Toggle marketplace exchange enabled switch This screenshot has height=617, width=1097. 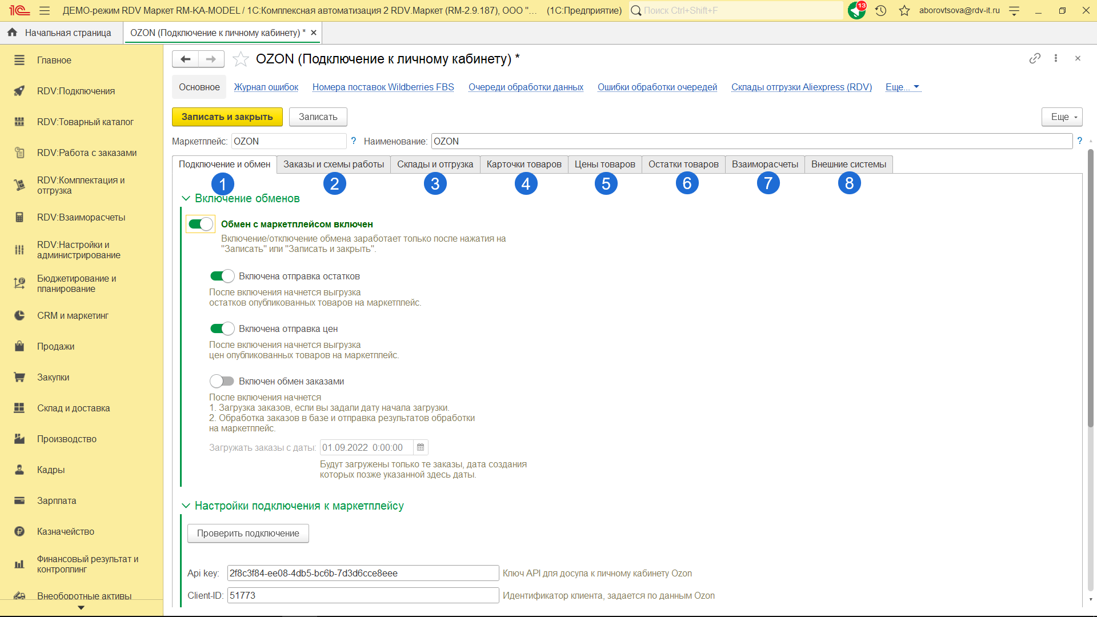[x=201, y=224]
